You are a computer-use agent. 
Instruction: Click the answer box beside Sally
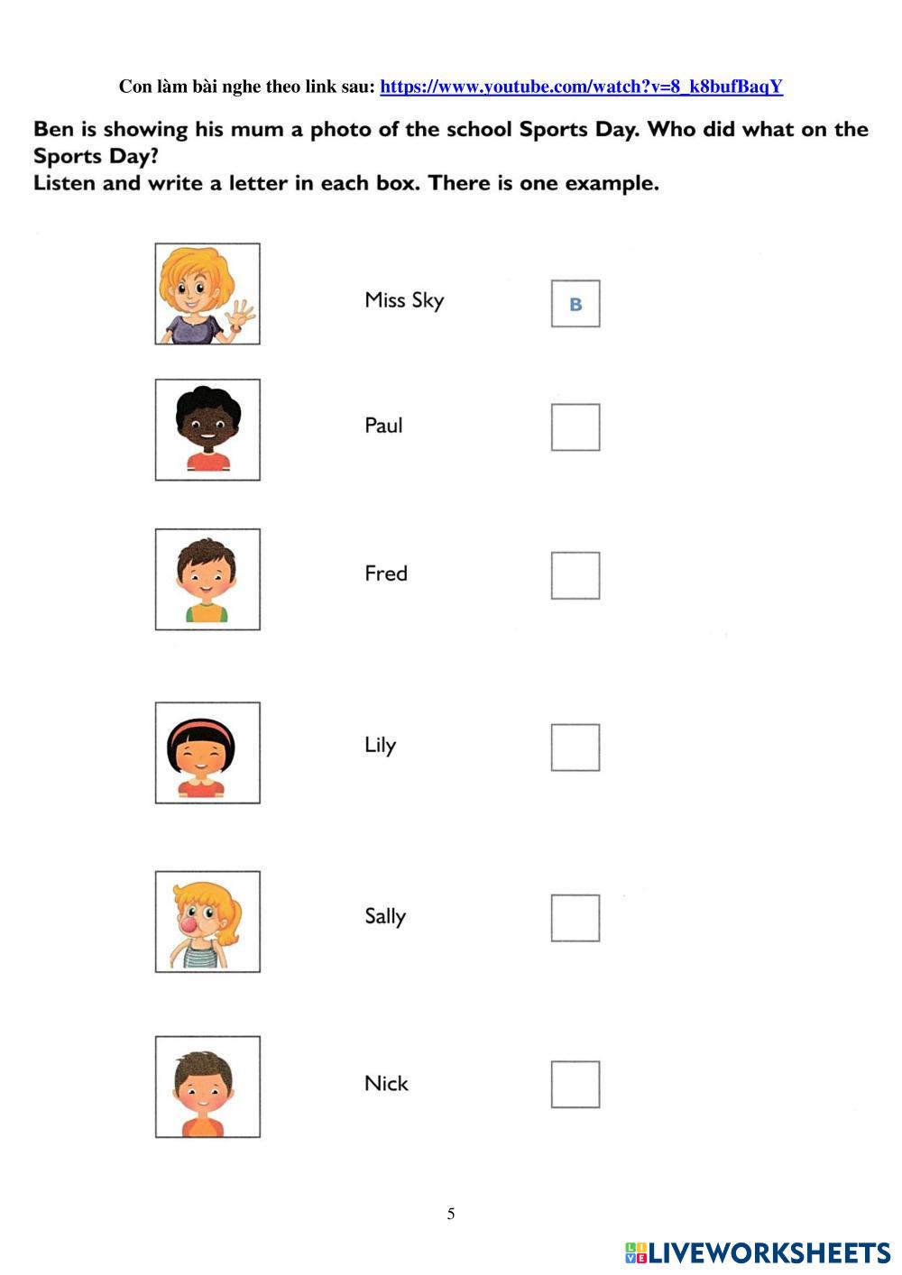pos(575,918)
